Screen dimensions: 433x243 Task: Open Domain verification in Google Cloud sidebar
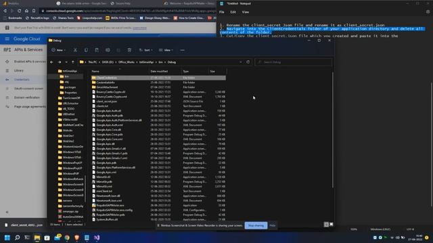27,97
